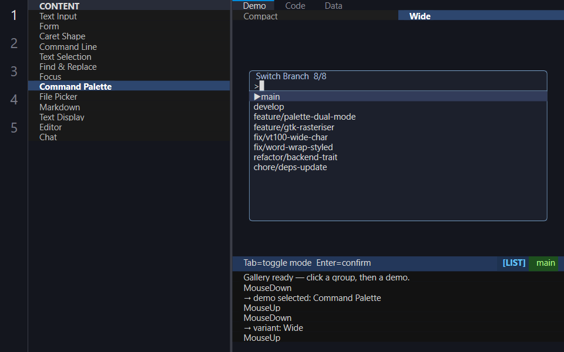Select group number 1 in sidebar
The width and height of the screenshot is (564, 352).
(14, 15)
